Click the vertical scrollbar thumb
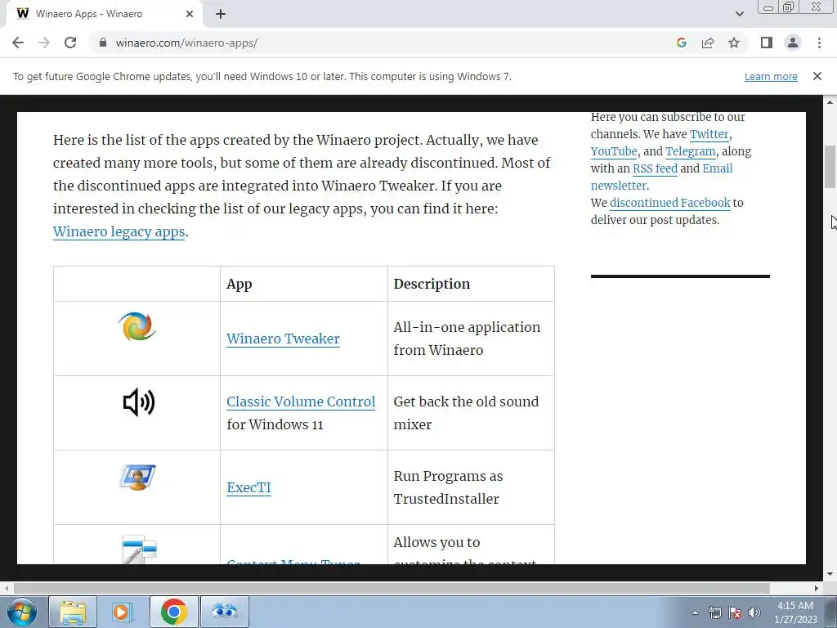This screenshot has height=628, width=837. [x=830, y=167]
